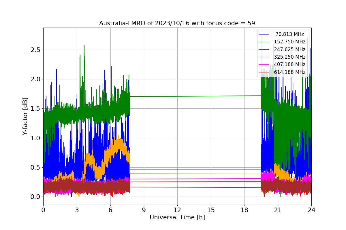The height and width of the screenshot is (230, 346).
Task: Click the x-axis tick label 18
Action: pyautogui.click(x=244, y=210)
